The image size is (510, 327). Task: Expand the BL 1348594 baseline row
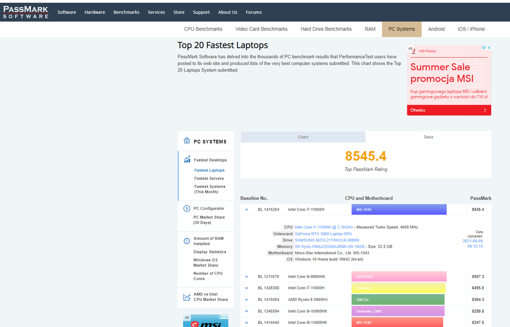pyautogui.click(x=247, y=311)
